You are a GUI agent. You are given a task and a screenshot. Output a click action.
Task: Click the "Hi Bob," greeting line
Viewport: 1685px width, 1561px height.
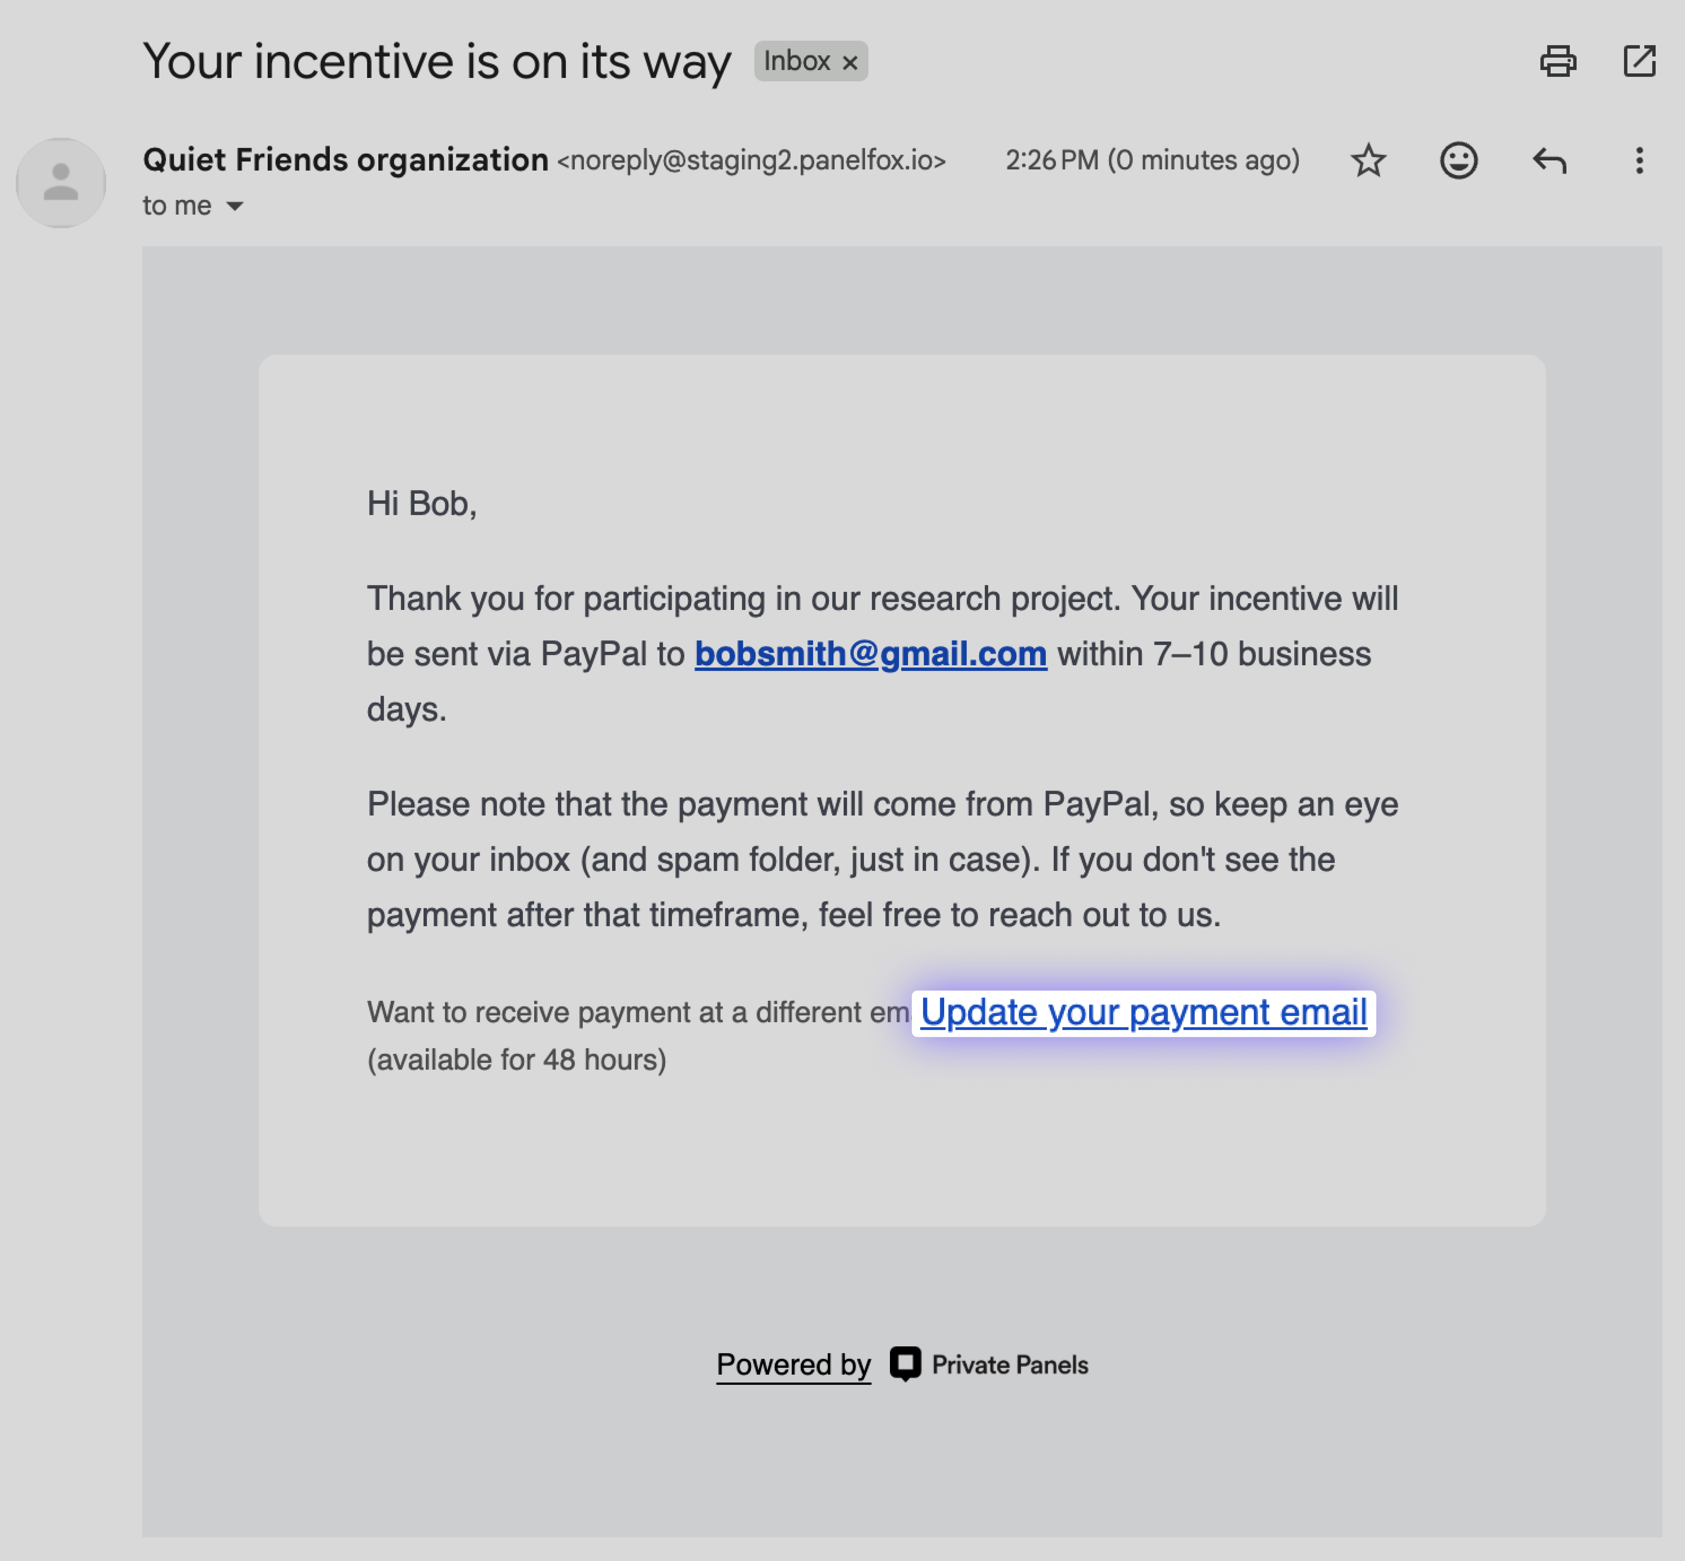pyautogui.click(x=422, y=503)
